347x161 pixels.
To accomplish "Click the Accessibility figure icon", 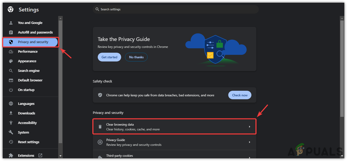I will [11, 123].
